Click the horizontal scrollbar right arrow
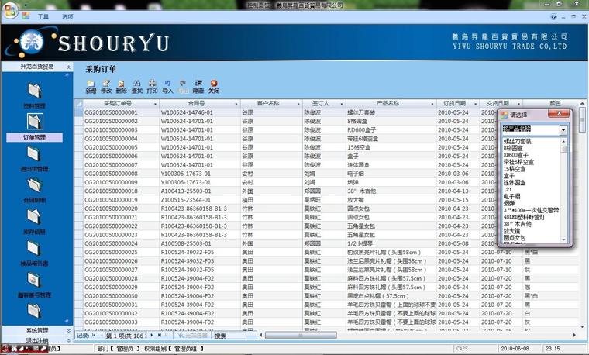Image resolution: width=589 pixels, height=355 pixels. coord(574,335)
